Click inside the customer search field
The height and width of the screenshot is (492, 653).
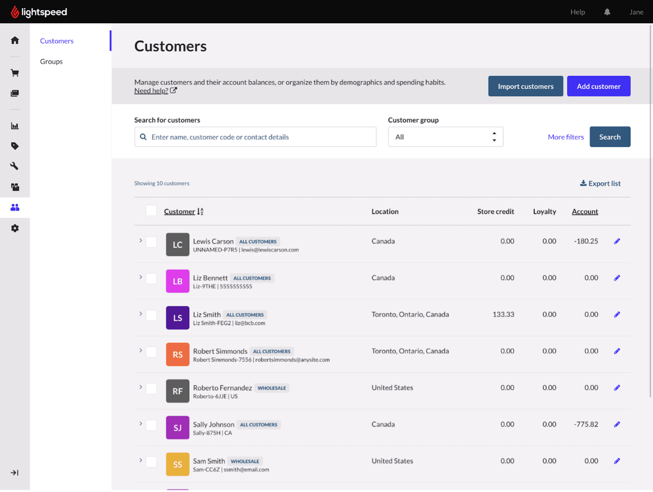[255, 136]
